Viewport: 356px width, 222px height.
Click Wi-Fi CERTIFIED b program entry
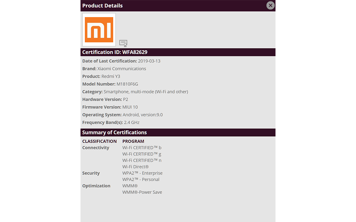(x=142, y=148)
